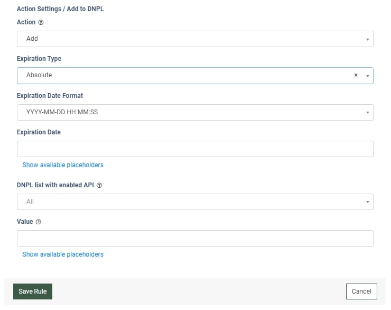
Task: Open the DNPL list dropdown showing All
Action: [190, 202]
